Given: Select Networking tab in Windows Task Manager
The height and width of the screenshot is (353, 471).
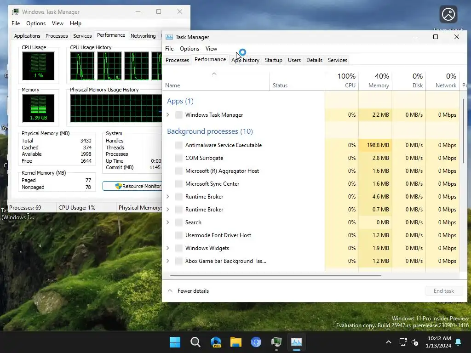Looking at the screenshot, I should coord(143,36).
